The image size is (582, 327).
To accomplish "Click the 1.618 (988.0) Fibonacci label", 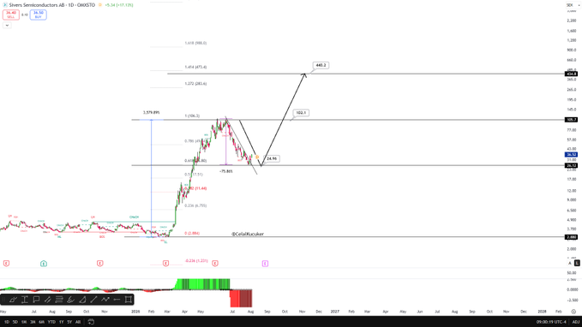I will pos(195,43).
